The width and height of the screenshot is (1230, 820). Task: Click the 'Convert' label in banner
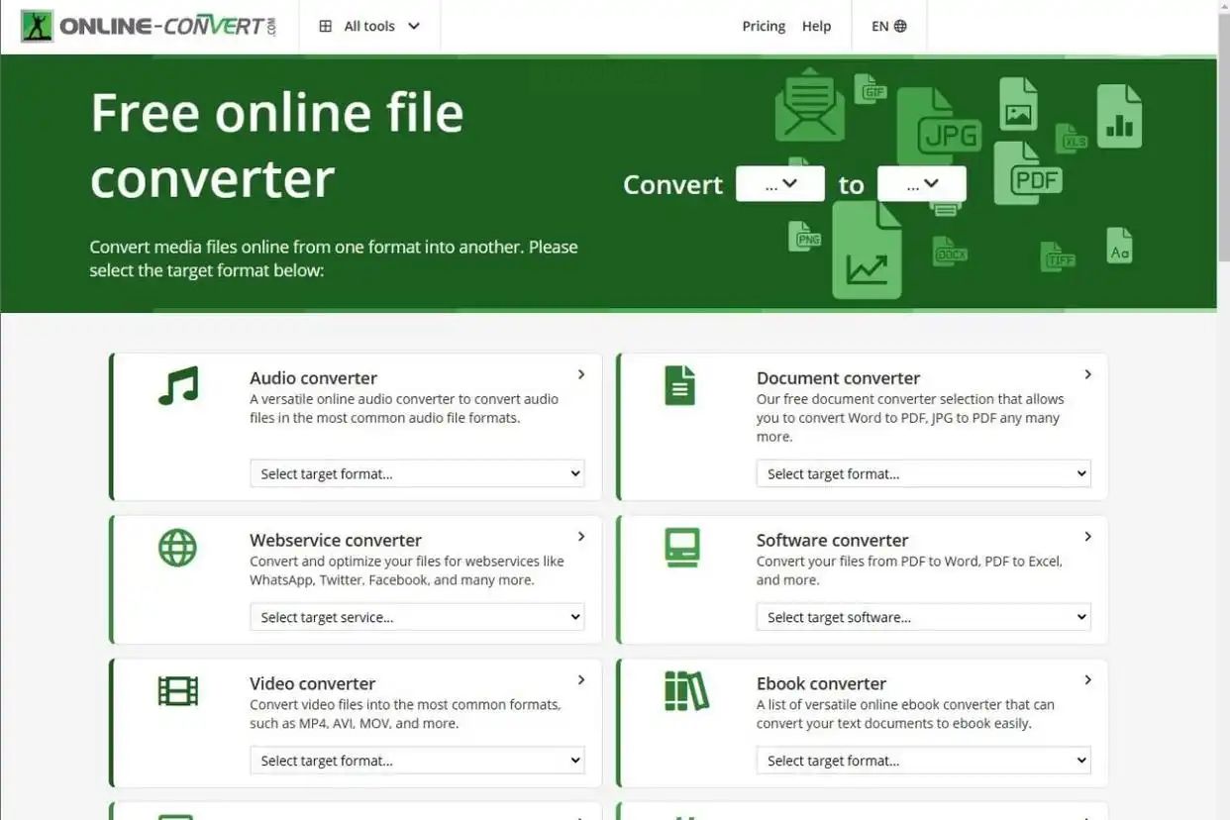(x=672, y=185)
